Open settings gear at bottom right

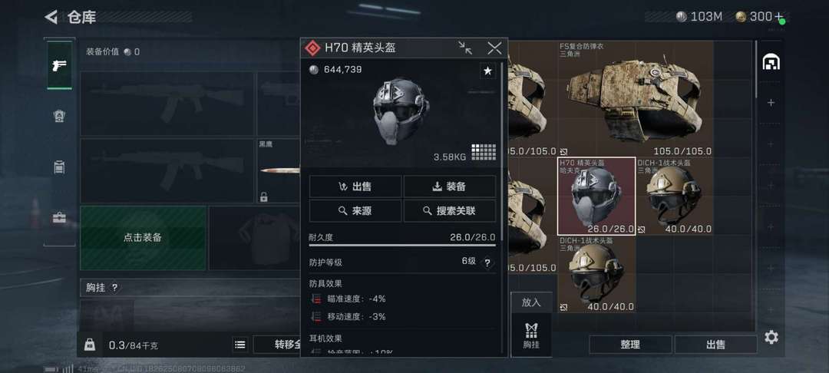coord(771,337)
